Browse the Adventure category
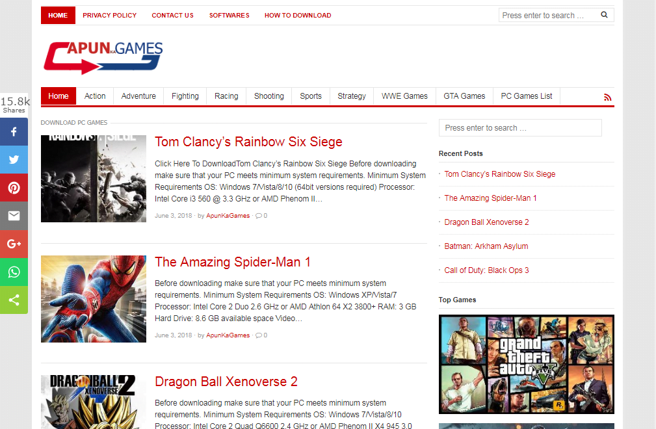 tap(138, 96)
